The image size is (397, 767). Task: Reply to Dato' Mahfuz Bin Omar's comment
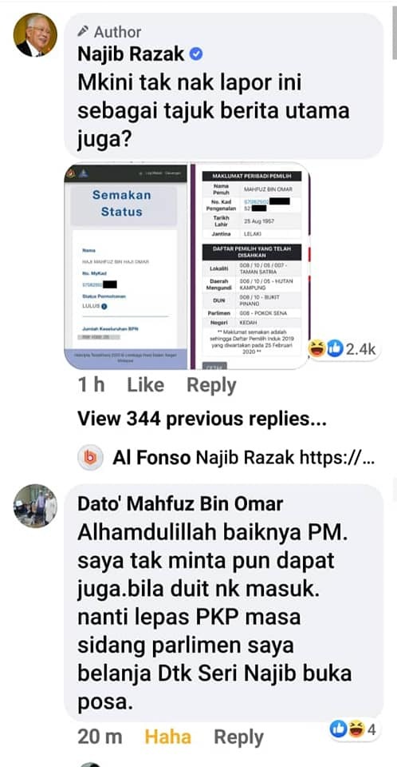239,737
